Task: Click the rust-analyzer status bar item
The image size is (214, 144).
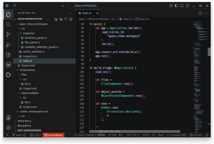Action: (53, 135)
